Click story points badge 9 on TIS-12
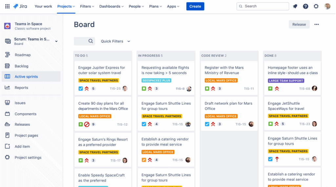The height and width of the screenshot is (187, 336). click(93, 124)
